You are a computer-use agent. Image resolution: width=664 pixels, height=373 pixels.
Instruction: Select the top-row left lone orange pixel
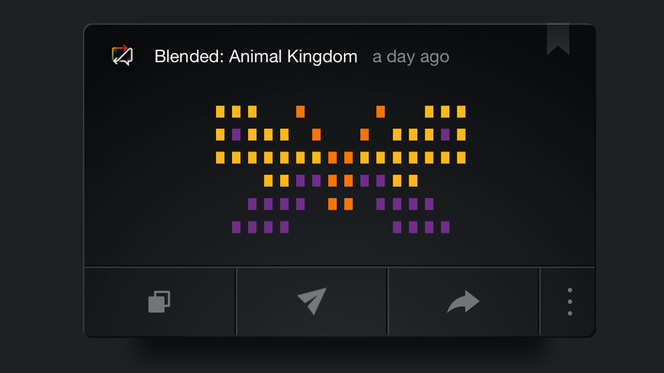click(301, 112)
